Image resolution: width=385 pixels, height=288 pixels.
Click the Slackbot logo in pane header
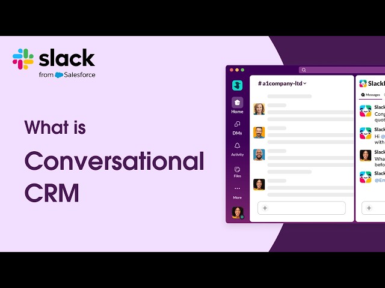[363, 83]
